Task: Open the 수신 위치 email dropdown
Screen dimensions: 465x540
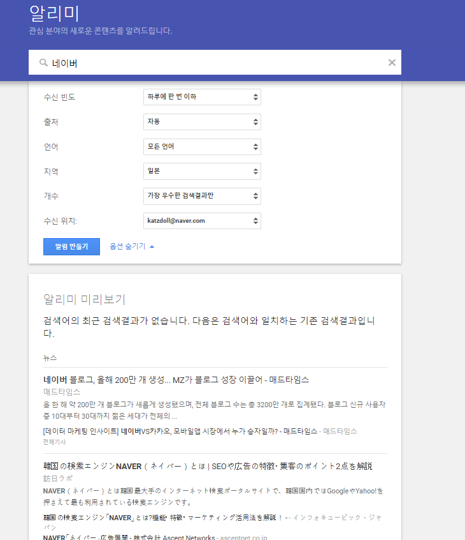Action: [202, 221]
